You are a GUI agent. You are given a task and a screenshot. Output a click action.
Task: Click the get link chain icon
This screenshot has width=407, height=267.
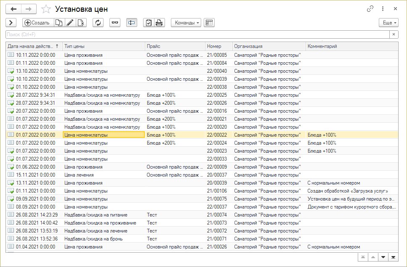click(370, 9)
